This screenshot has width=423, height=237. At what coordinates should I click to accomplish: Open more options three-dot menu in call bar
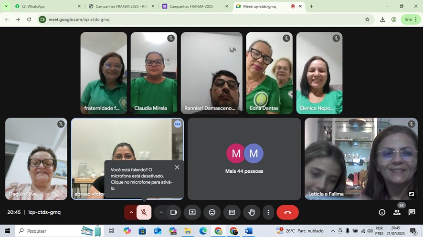pyautogui.click(x=268, y=212)
